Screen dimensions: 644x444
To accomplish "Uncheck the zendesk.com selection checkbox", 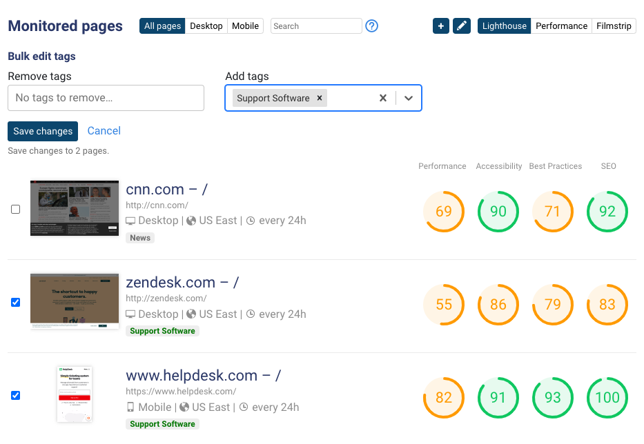I will click(x=15, y=302).
